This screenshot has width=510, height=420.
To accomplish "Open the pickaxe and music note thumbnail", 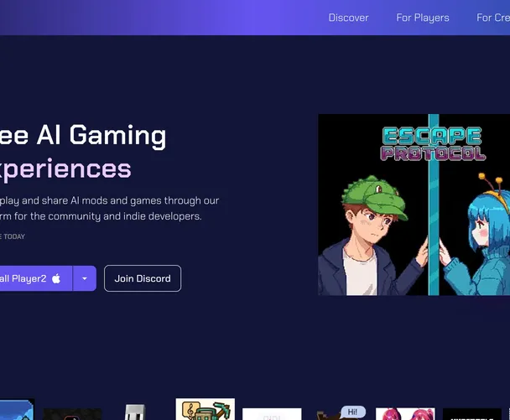I will coord(205,409).
